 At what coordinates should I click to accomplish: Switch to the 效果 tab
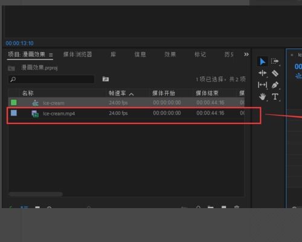[x=170, y=54]
